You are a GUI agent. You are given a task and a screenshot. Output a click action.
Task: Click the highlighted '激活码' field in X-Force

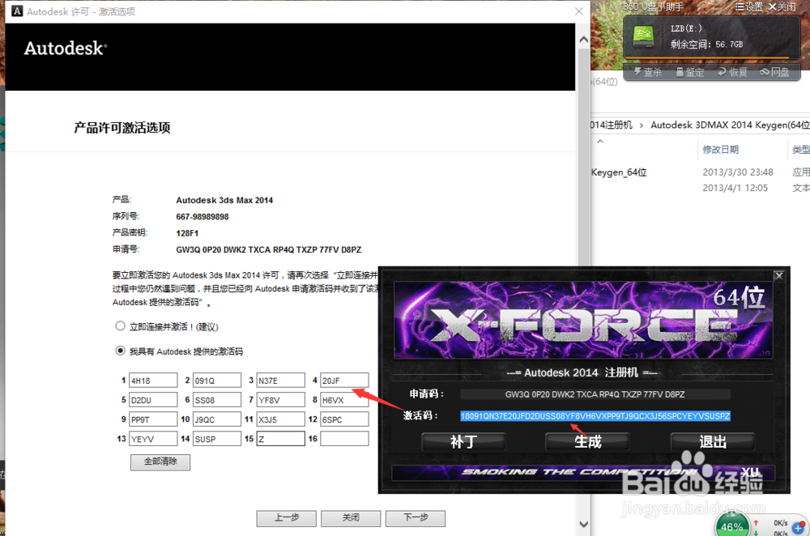coord(595,416)
